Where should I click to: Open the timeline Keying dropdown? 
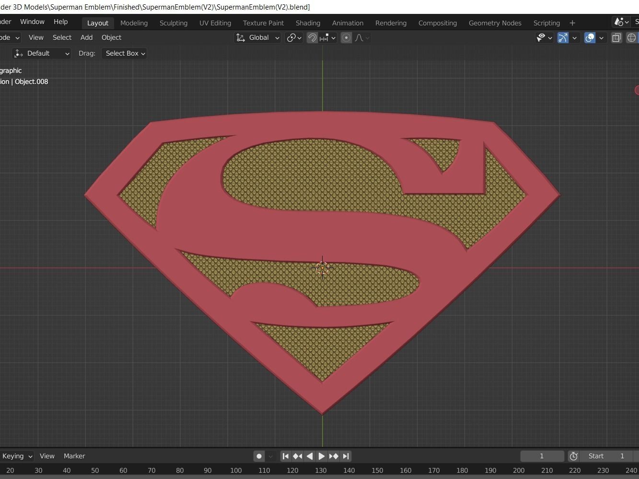pyautogui.click(x=17, y=456)
